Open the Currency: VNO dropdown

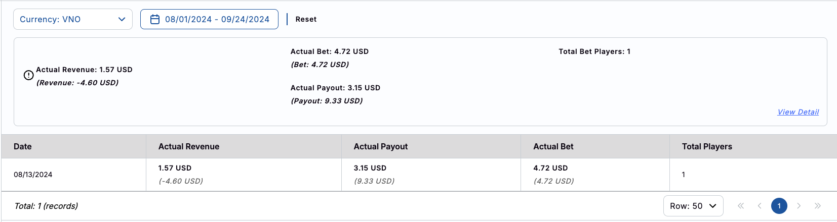(73, 19)
